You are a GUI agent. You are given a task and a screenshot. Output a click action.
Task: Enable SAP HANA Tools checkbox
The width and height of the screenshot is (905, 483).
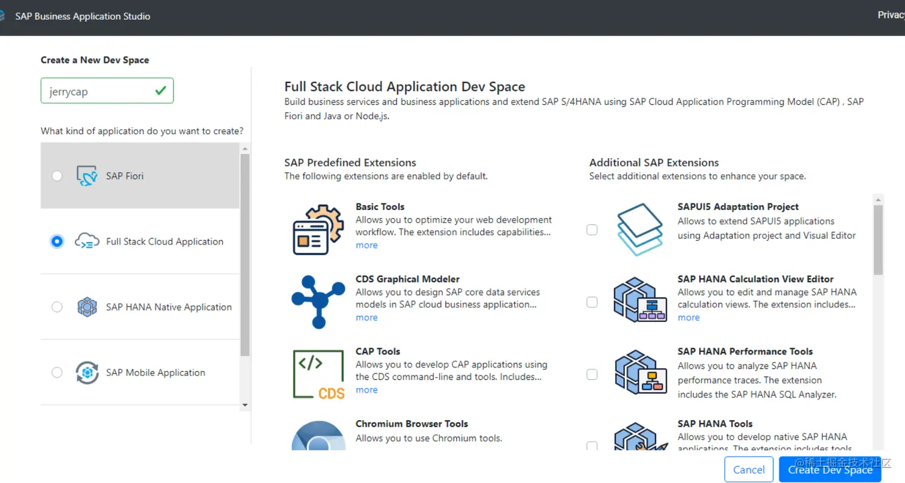592,446
